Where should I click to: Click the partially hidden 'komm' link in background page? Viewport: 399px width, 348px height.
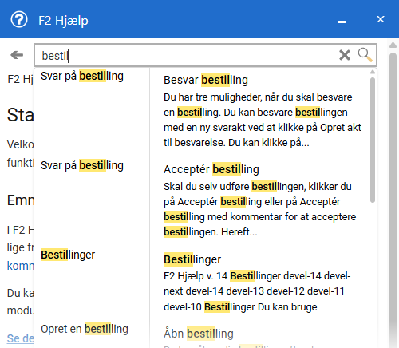pyautogui.click(x=20, y=266)
